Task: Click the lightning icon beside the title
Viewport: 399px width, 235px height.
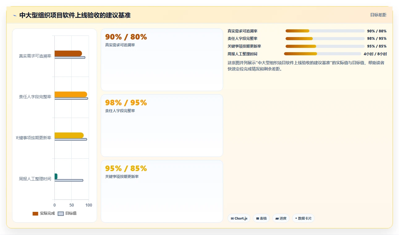Action: coord(15,15)
